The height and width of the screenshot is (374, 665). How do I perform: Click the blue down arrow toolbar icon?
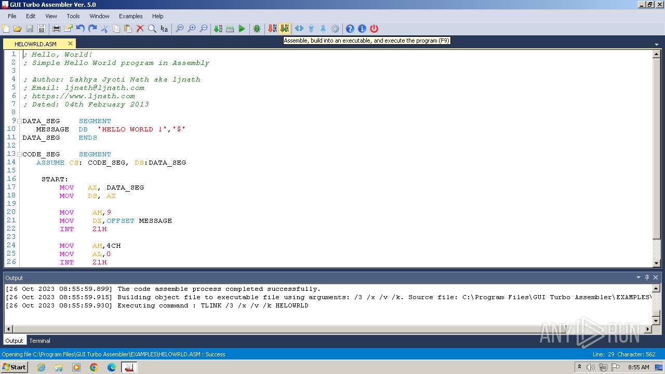click(x=323, y=29)
